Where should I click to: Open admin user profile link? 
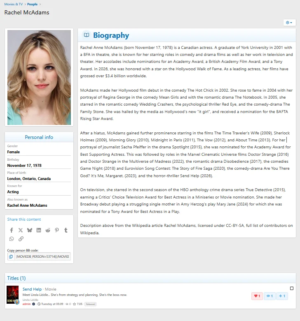tap(26, 304)
